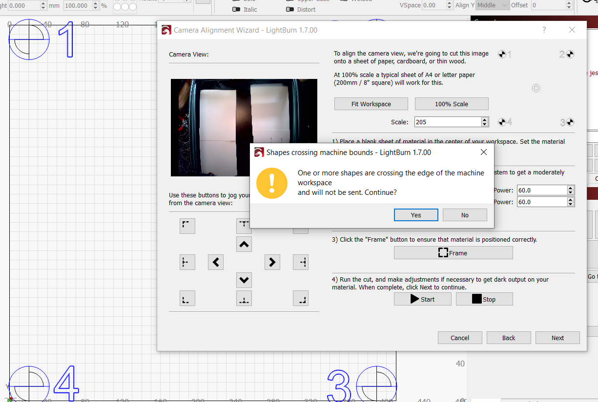This screenshot has width=598, height=402.
Task: Start the alignment cut
Action: (x=423, y=299)
